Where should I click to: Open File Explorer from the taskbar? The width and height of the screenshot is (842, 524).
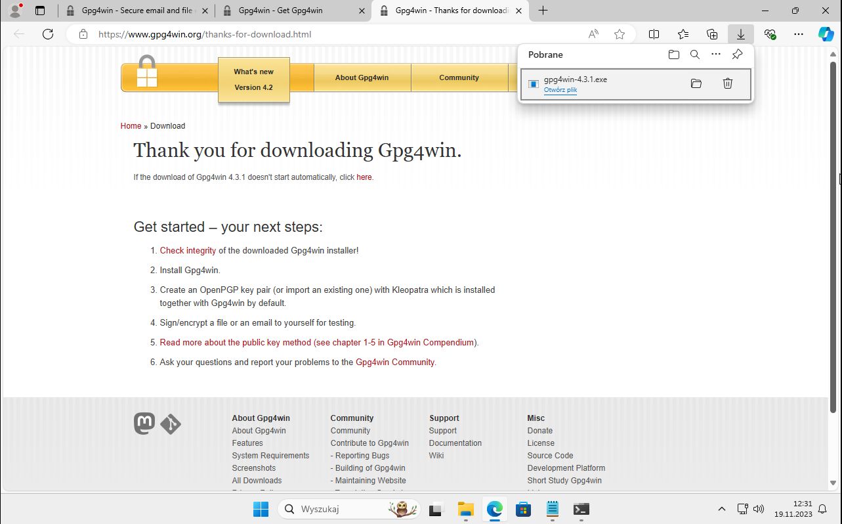(465, 509)
